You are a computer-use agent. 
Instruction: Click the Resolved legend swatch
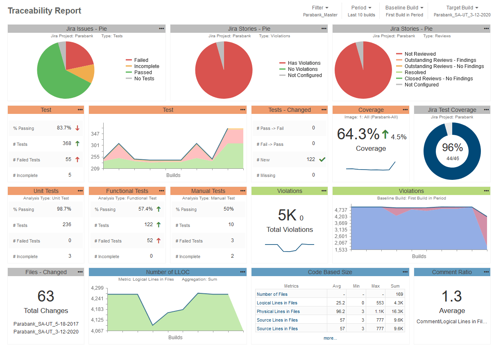click(x=399, y=73)
